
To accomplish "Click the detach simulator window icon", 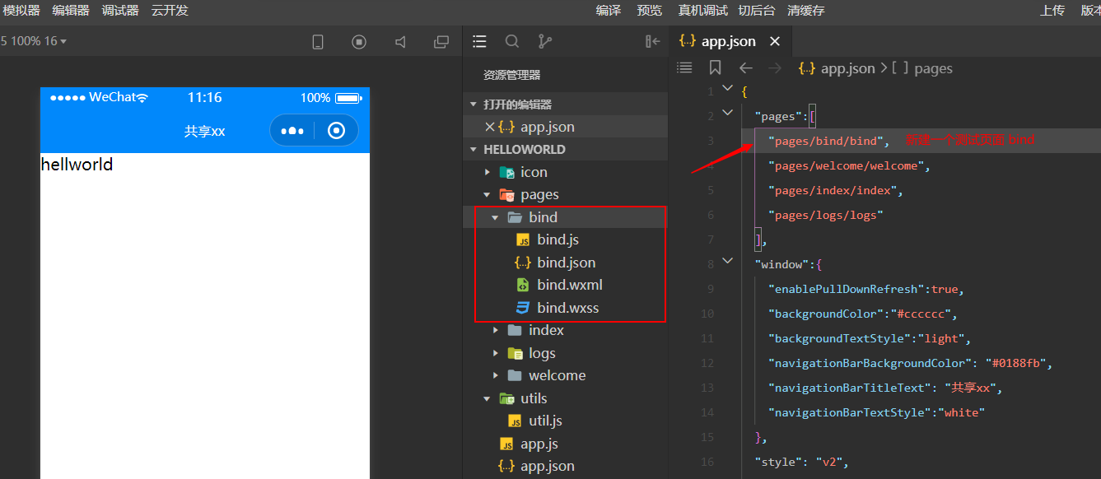I will [441, 42].
